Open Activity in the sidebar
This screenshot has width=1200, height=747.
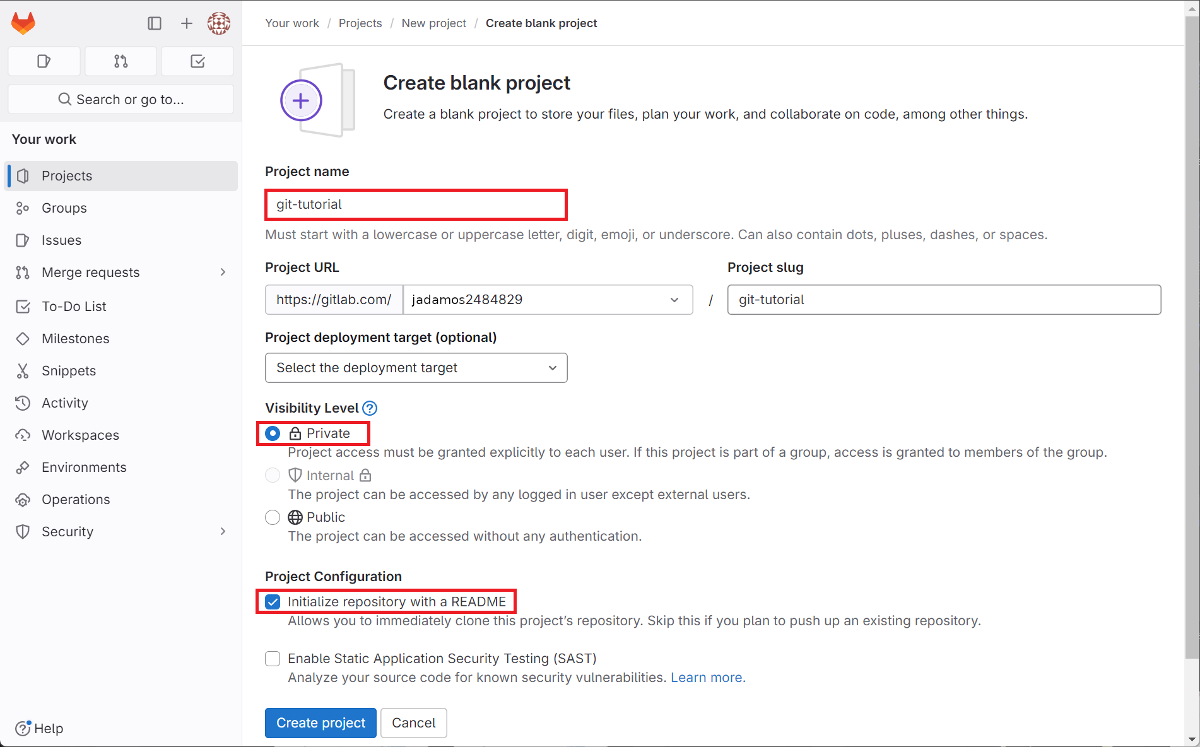point(121,403)
